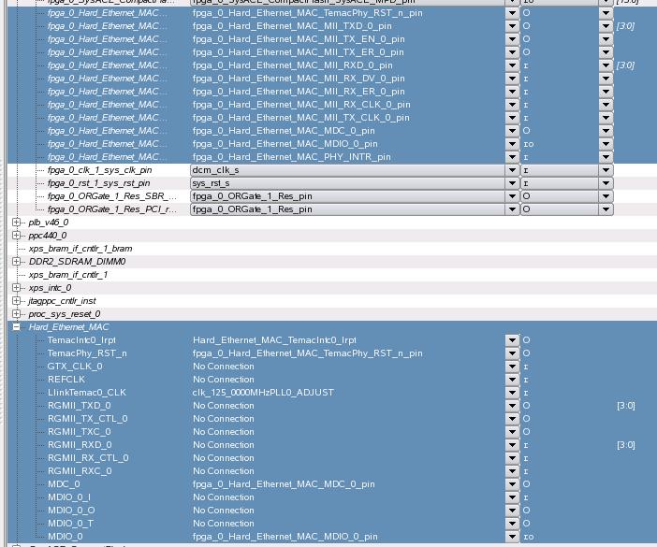Expand the proc_sys_reset_0 node
Viewport: 657px width, 547px height.
point(17,314)
